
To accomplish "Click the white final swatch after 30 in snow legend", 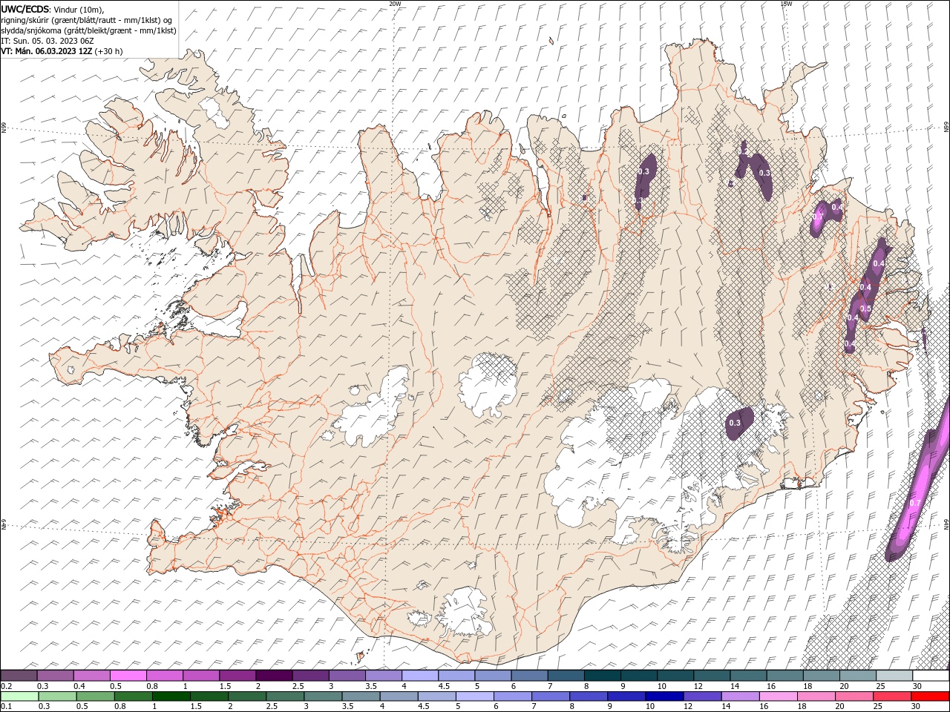I will pyautogui.click(x=930, y=676).
